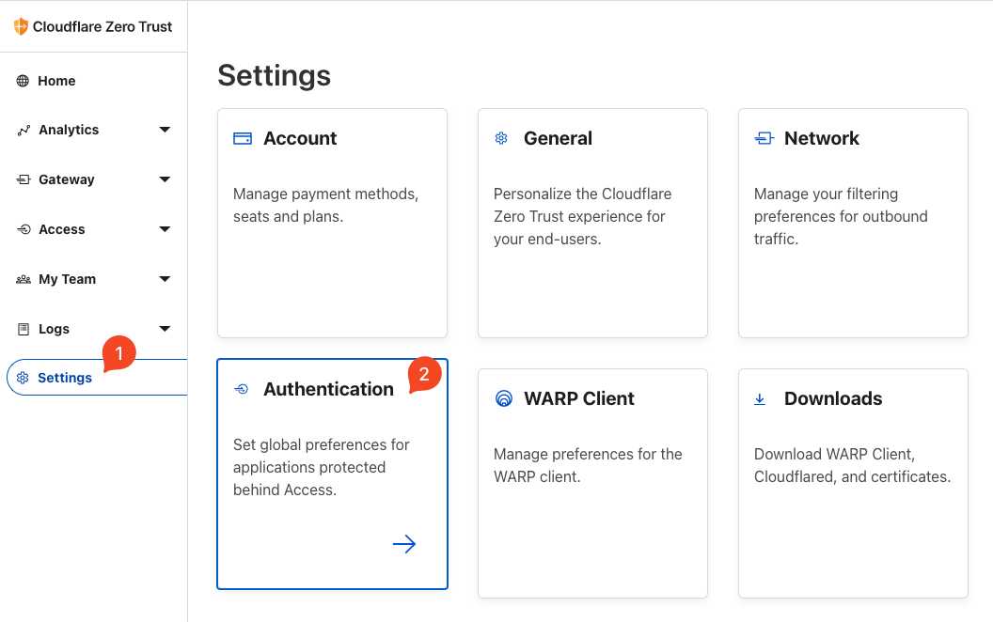Open the General settings card
The image size is (993, 622).
click(x=592, y=223)
